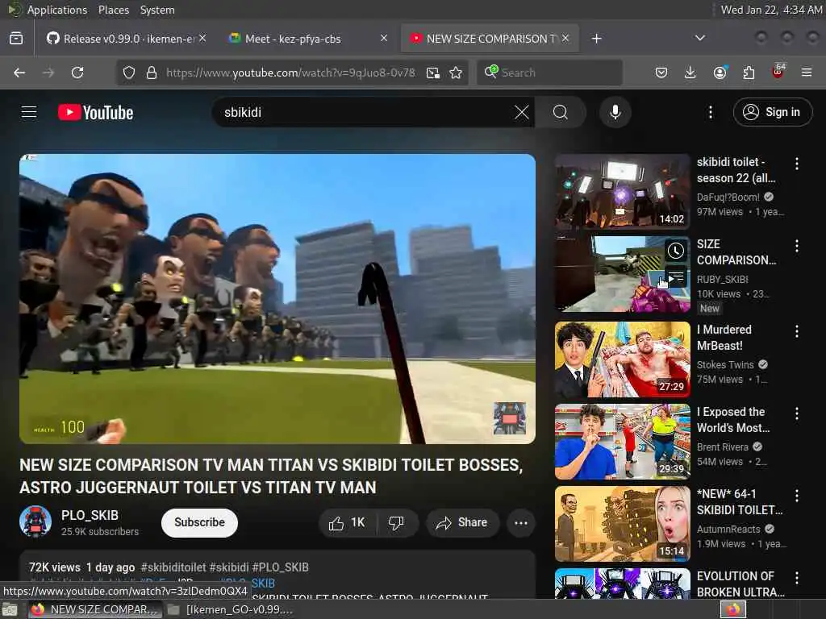Open a new tab with plus button

point(596,39)
